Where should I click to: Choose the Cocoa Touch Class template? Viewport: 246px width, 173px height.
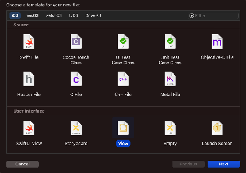tap(76, 41)
